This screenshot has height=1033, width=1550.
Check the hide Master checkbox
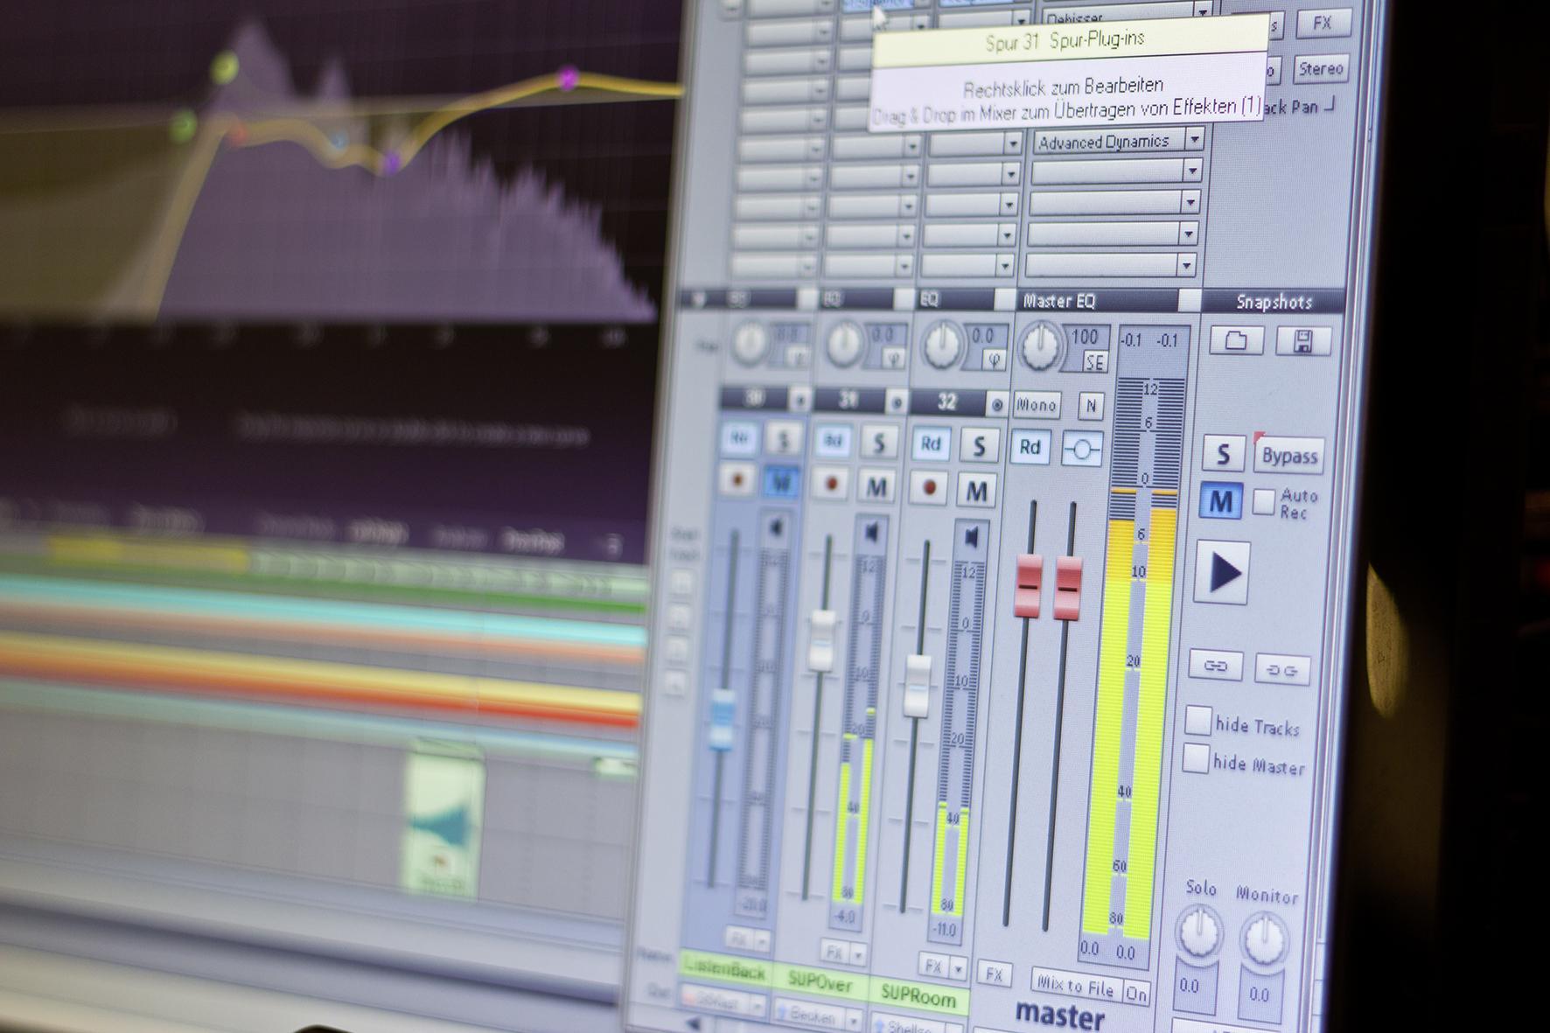tap(1196, 757)
